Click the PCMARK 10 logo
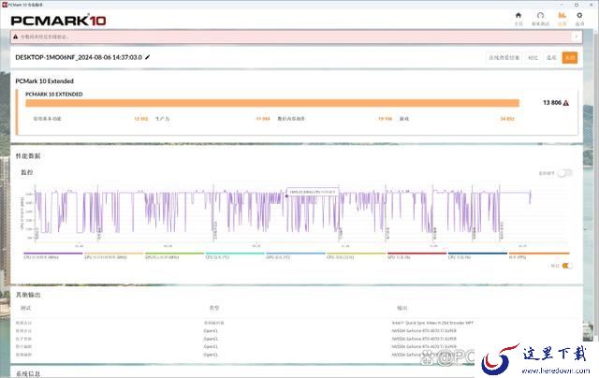Viewport: 599px width, 378px height. point(58,21)
